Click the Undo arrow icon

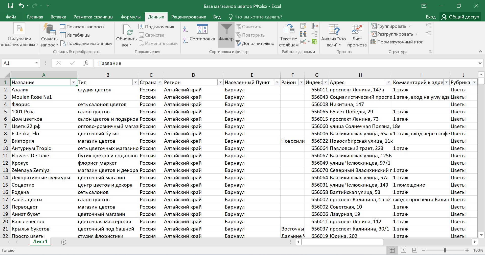pos(21,6)
